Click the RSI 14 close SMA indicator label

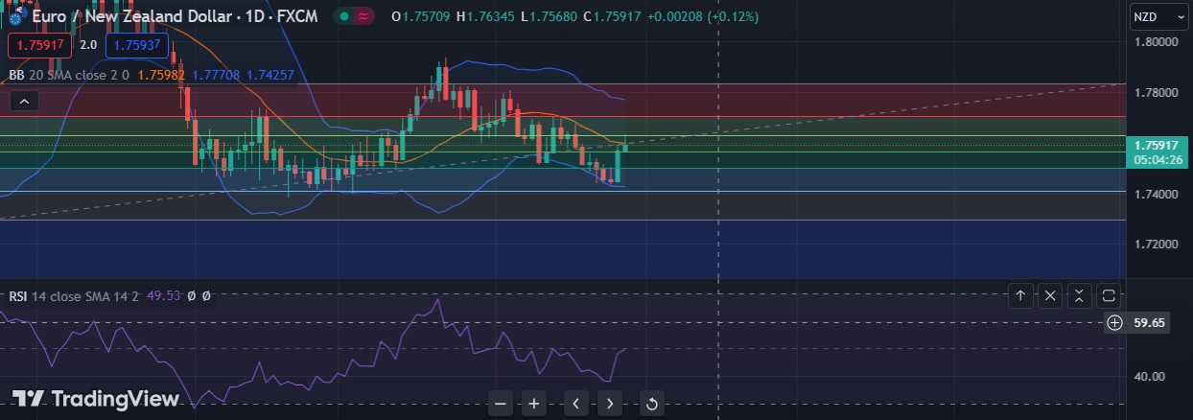75,296
